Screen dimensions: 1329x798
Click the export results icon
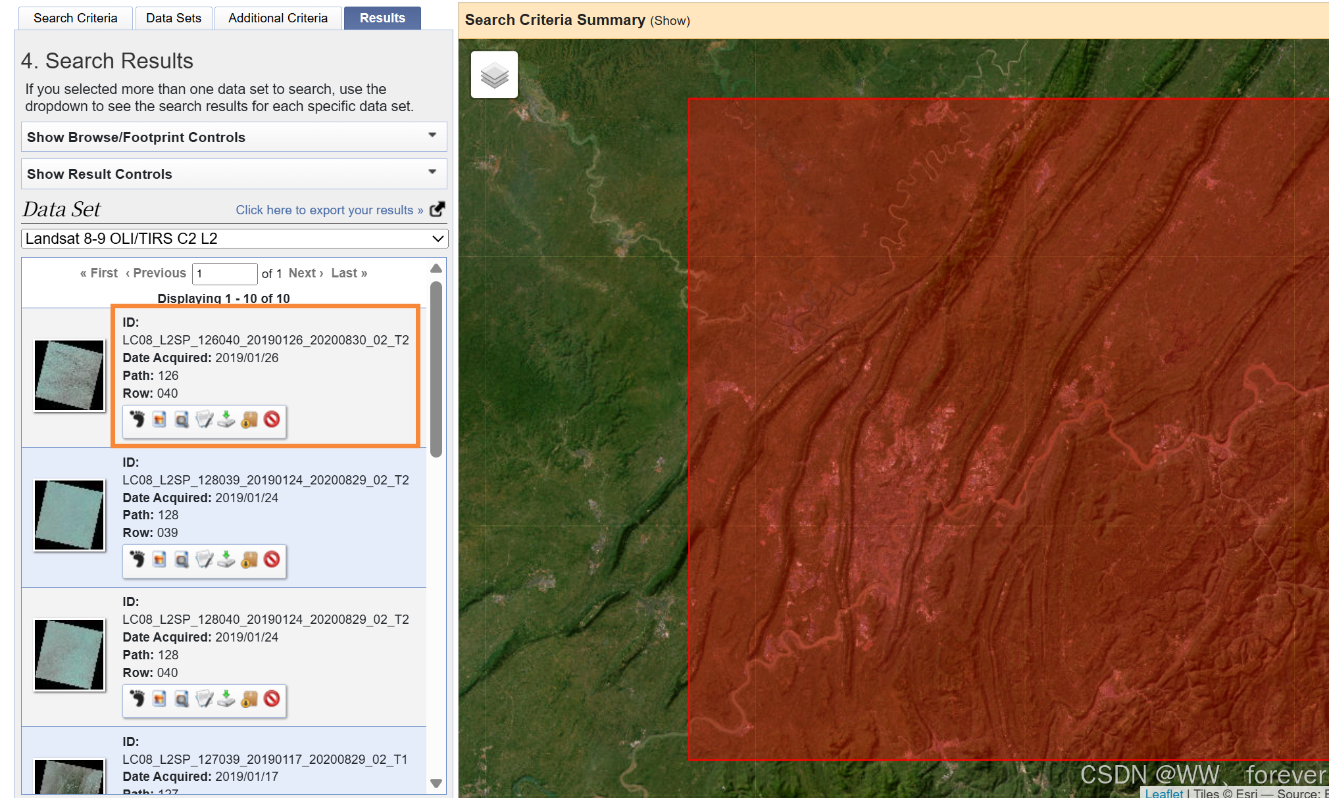[437, 209]
